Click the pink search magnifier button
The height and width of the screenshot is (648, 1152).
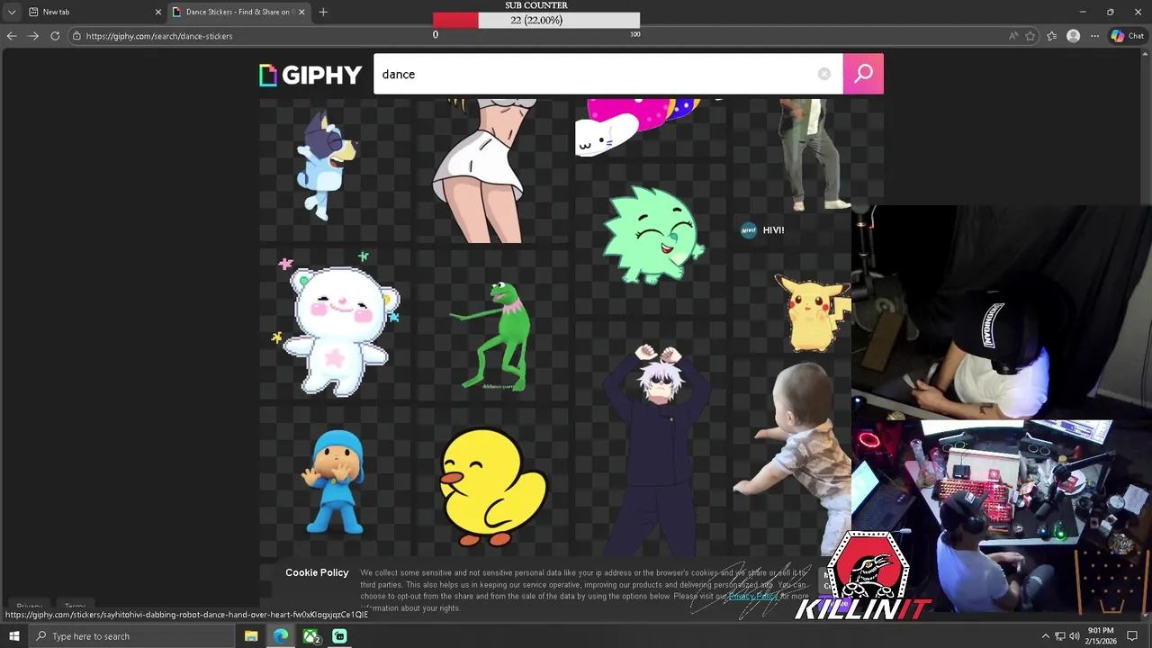[863, 74]
